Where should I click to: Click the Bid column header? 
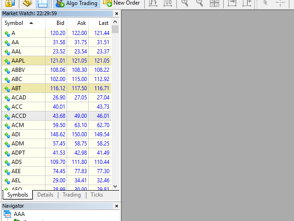60,23
